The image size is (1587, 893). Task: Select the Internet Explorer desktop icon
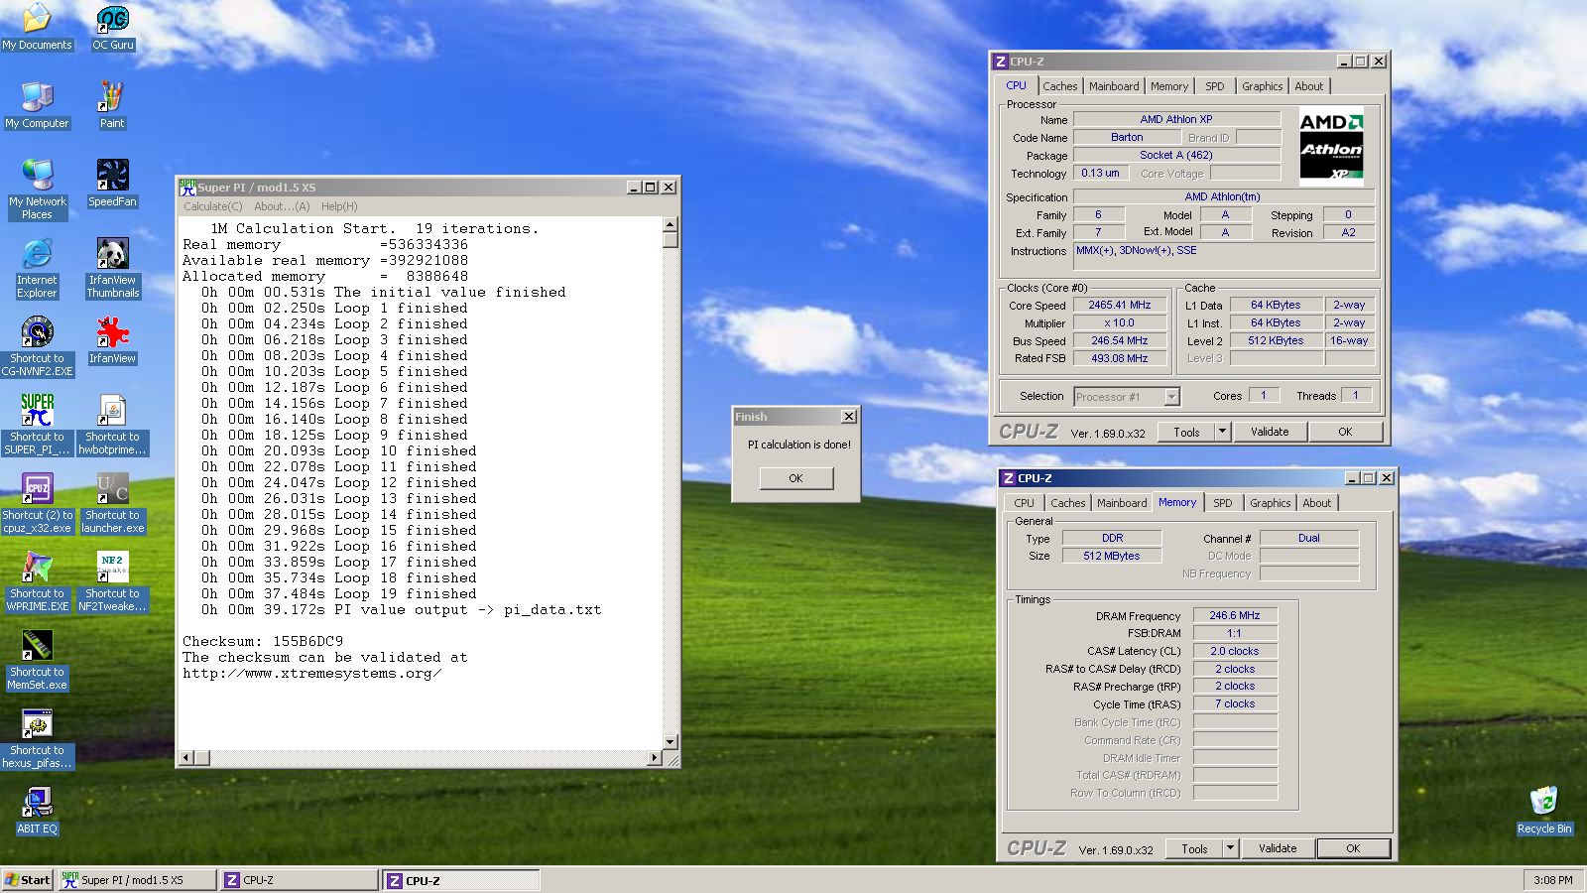click(37, 269)
